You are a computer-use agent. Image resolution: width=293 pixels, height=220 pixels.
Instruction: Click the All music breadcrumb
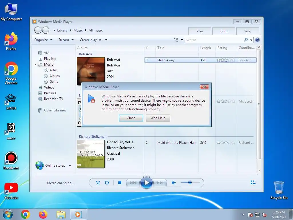(96, 30)
